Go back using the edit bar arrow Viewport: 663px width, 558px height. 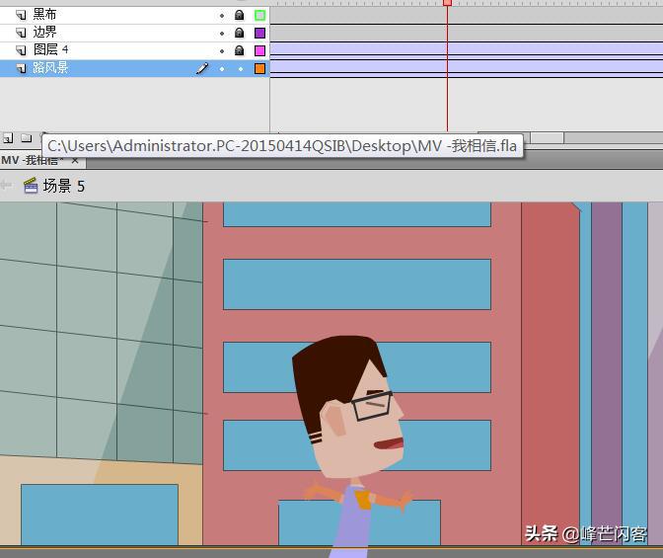click(x=6, y=185)
